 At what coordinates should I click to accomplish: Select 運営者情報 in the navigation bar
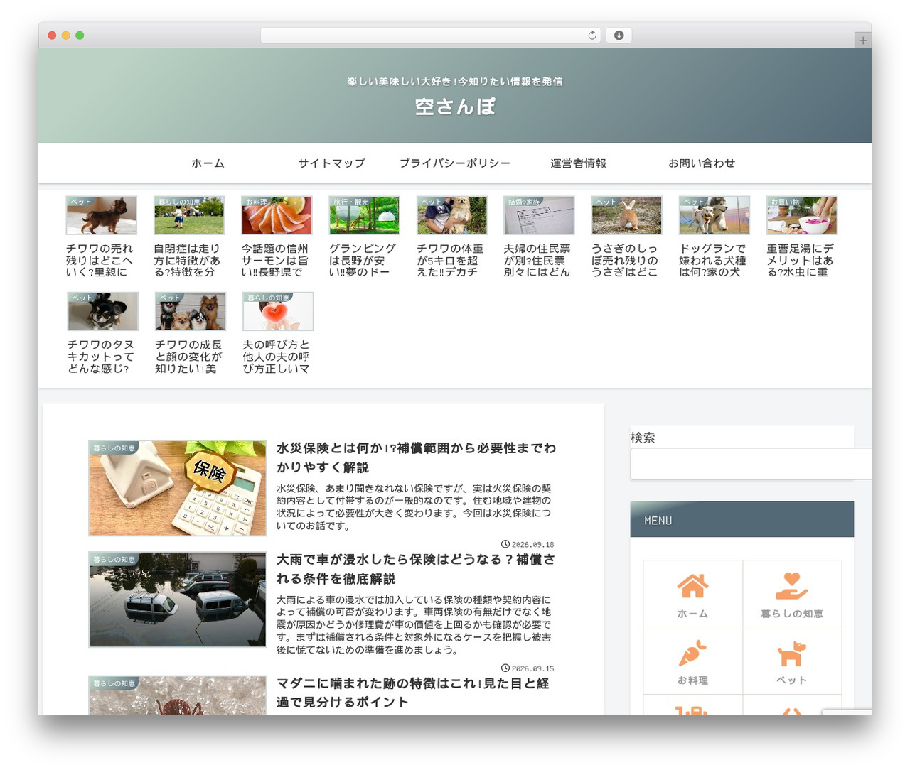pos(578,163)
